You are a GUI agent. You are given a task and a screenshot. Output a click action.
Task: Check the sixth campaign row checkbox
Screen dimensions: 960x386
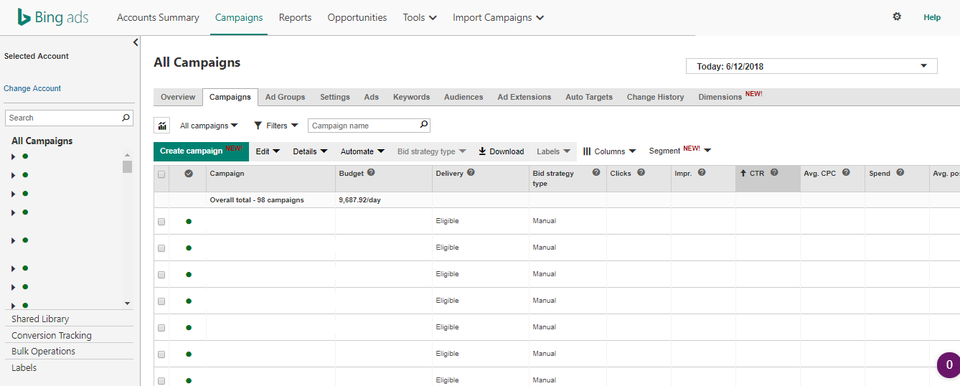[161, 354]
